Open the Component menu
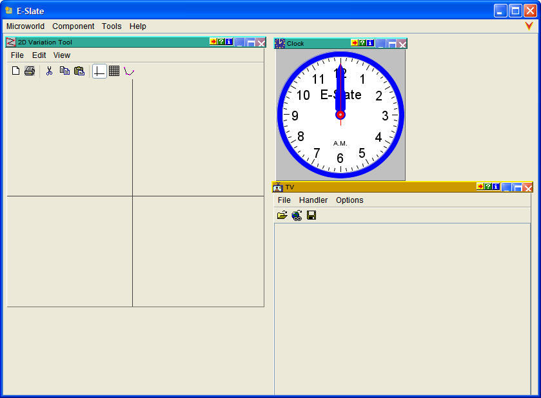Screen dimensions: 541x398 point(73,26)
